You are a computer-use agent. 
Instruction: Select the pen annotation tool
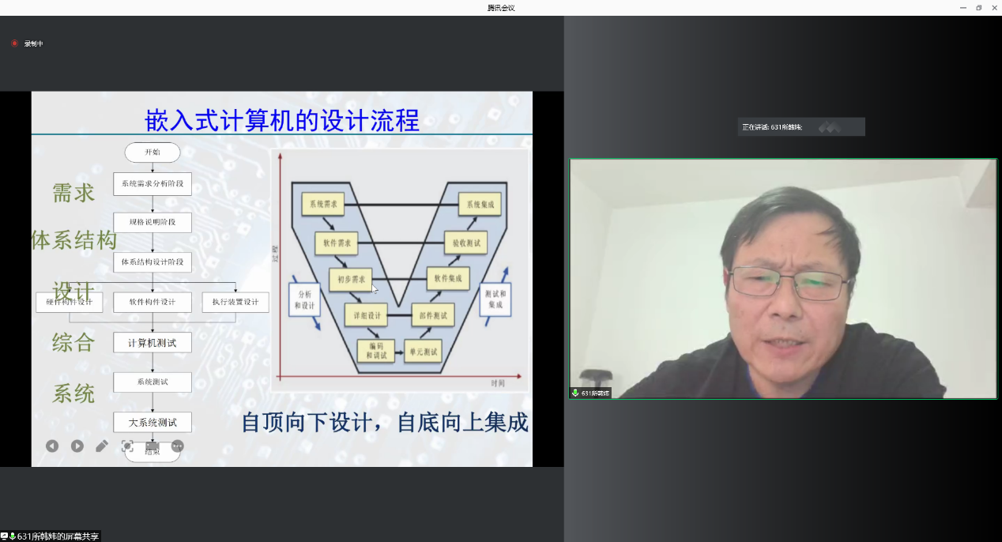point(102,446)
